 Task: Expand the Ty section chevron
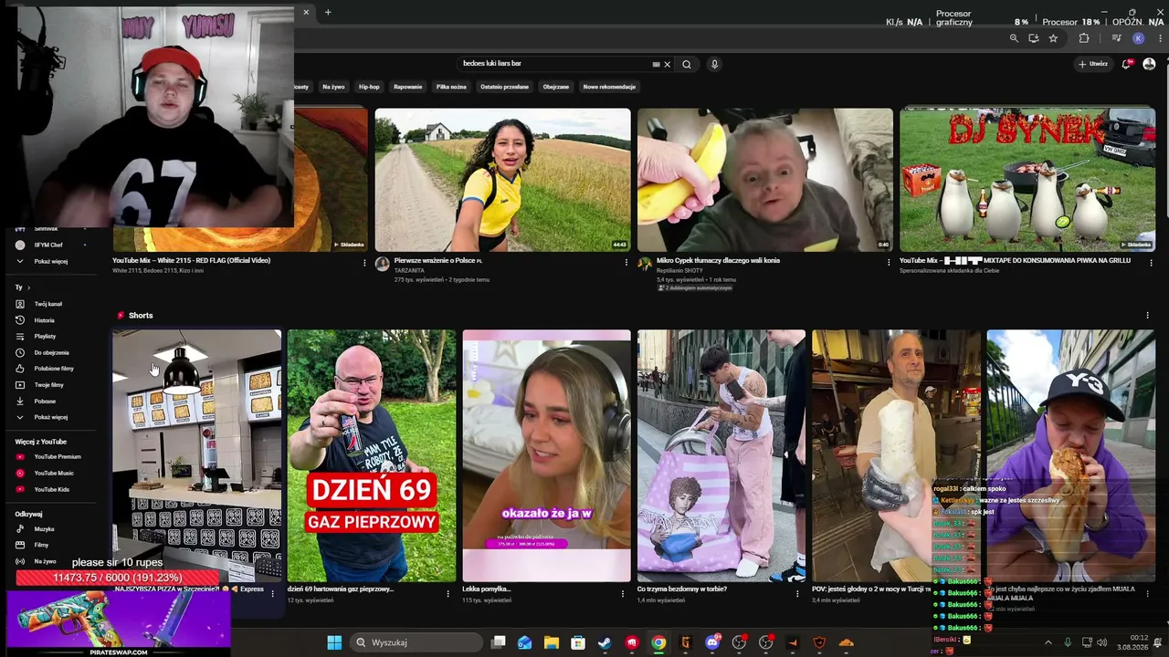point(28,287)
